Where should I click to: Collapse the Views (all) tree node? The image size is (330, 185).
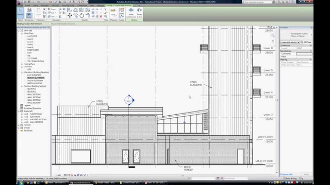pyautogui.click(x=19, y=31)
